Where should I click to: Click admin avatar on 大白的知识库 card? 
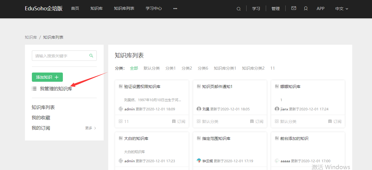121,161
